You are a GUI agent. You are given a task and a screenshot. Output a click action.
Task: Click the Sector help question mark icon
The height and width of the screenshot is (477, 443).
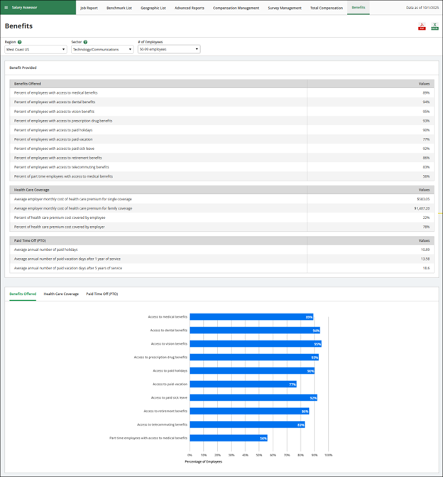click(x=85, y=42)
